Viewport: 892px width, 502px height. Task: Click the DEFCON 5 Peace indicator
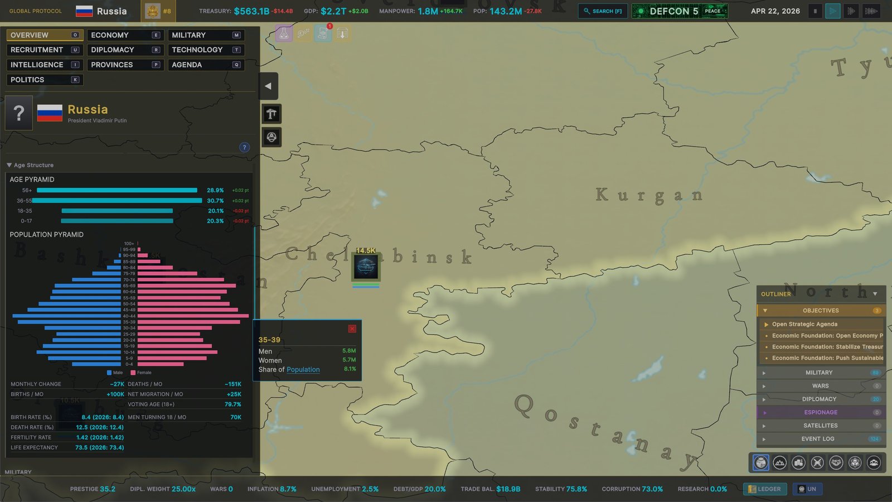(x=680, y=11)
